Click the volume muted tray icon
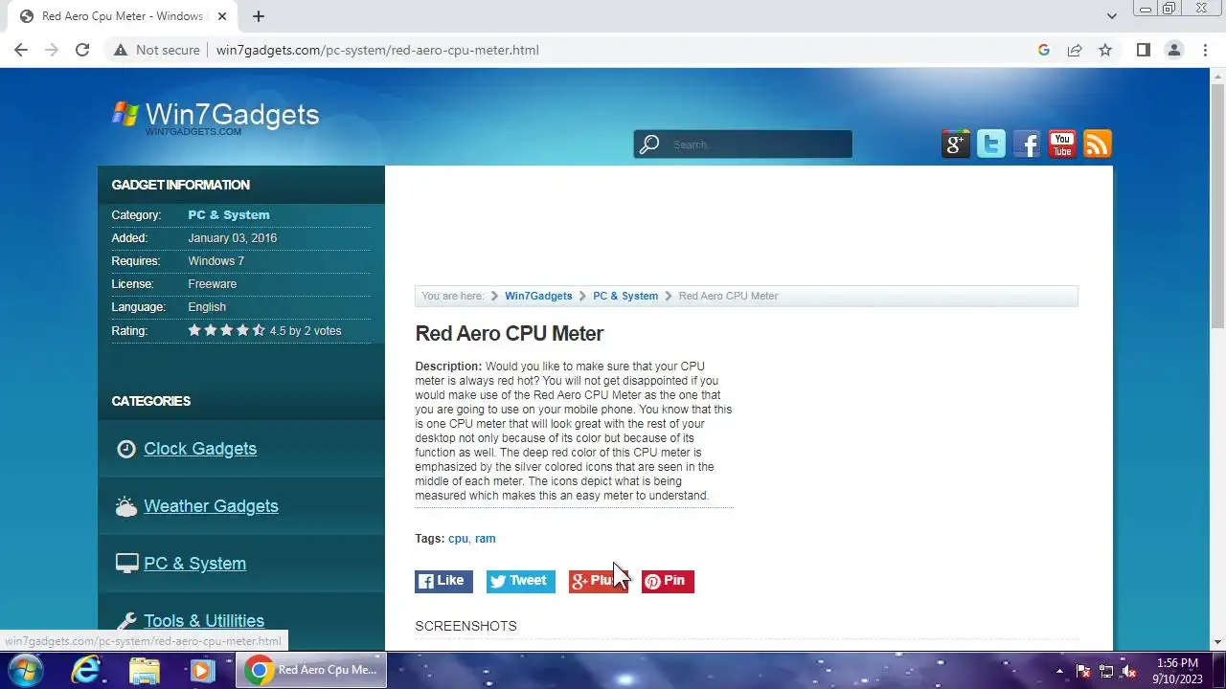The width and height of the screenshot is (1226, 689). [x=1129, y=671]
